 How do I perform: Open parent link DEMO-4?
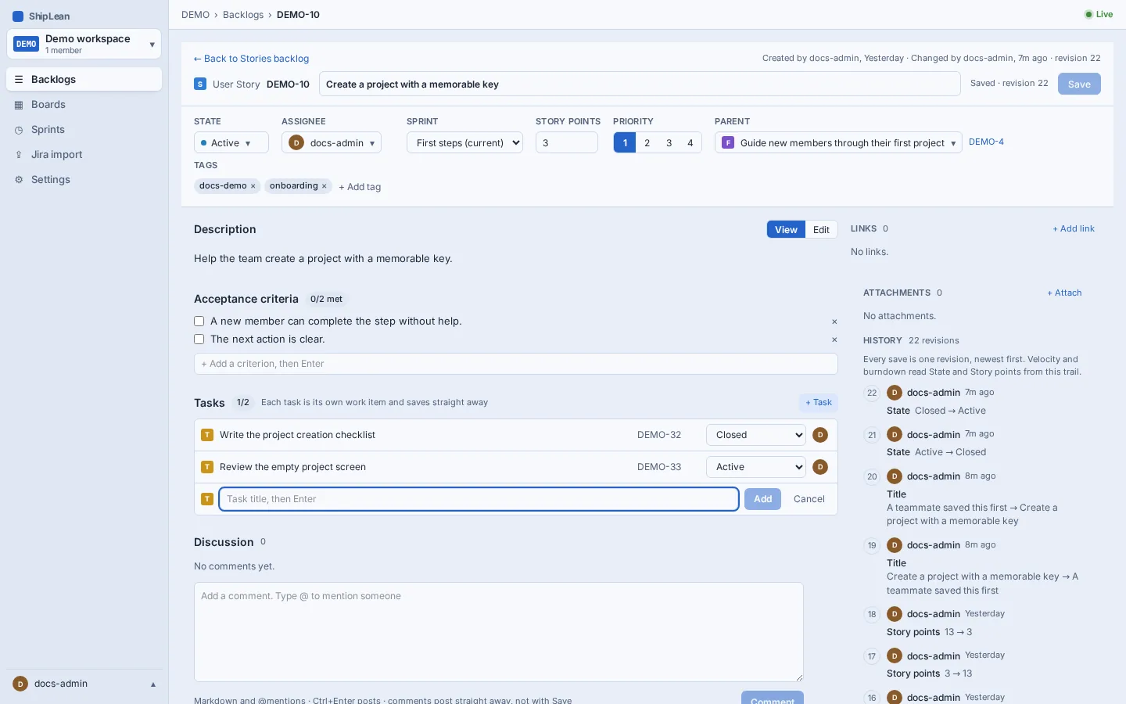[x=986, y=142]
